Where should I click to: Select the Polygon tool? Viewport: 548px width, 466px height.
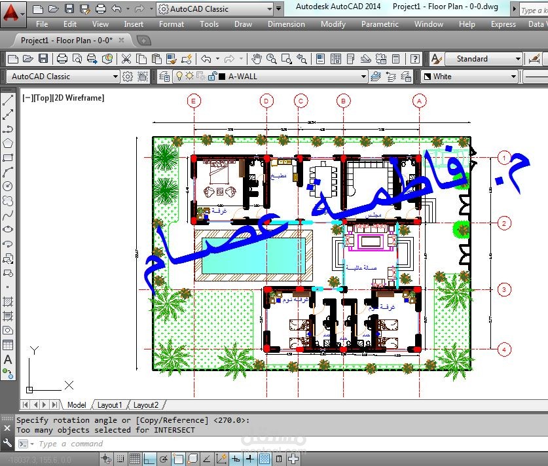[8, 143]
